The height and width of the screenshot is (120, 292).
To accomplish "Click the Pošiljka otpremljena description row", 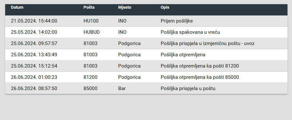I will [183, 55].
